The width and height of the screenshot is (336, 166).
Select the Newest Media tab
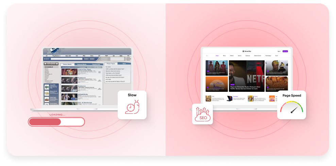tap(68, 64)
